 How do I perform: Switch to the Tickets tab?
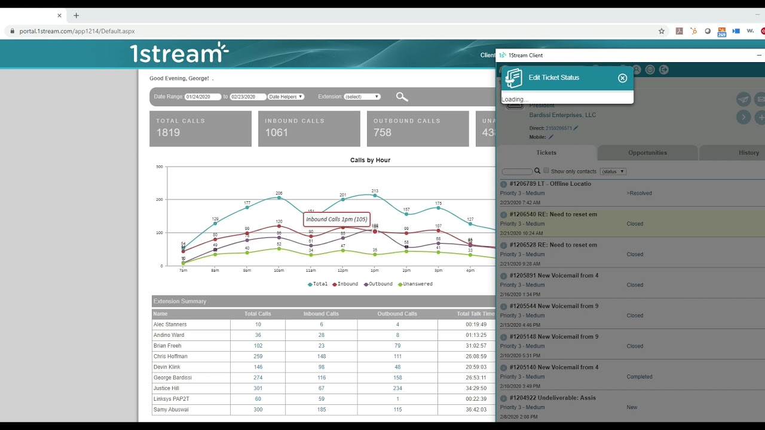coord(546,153)
